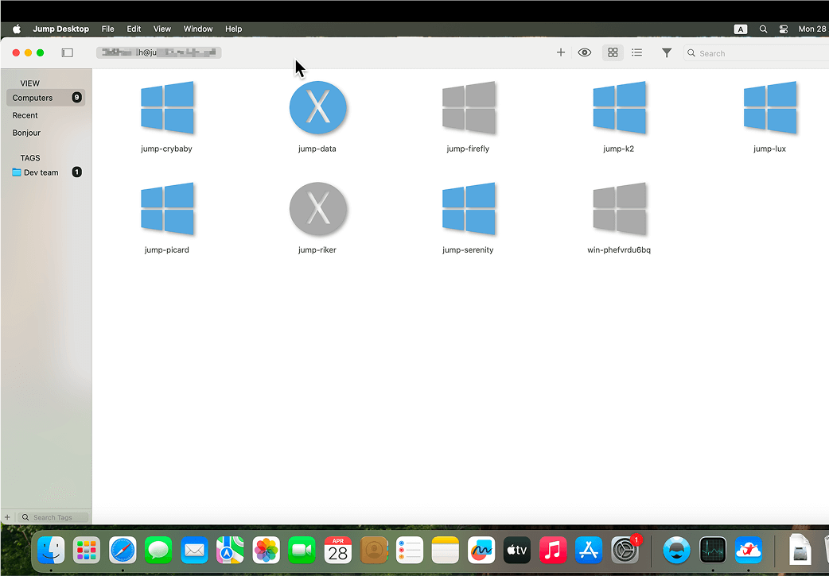
Task: Open the jump-k2 remote desktop
Action: click(619, 108)
